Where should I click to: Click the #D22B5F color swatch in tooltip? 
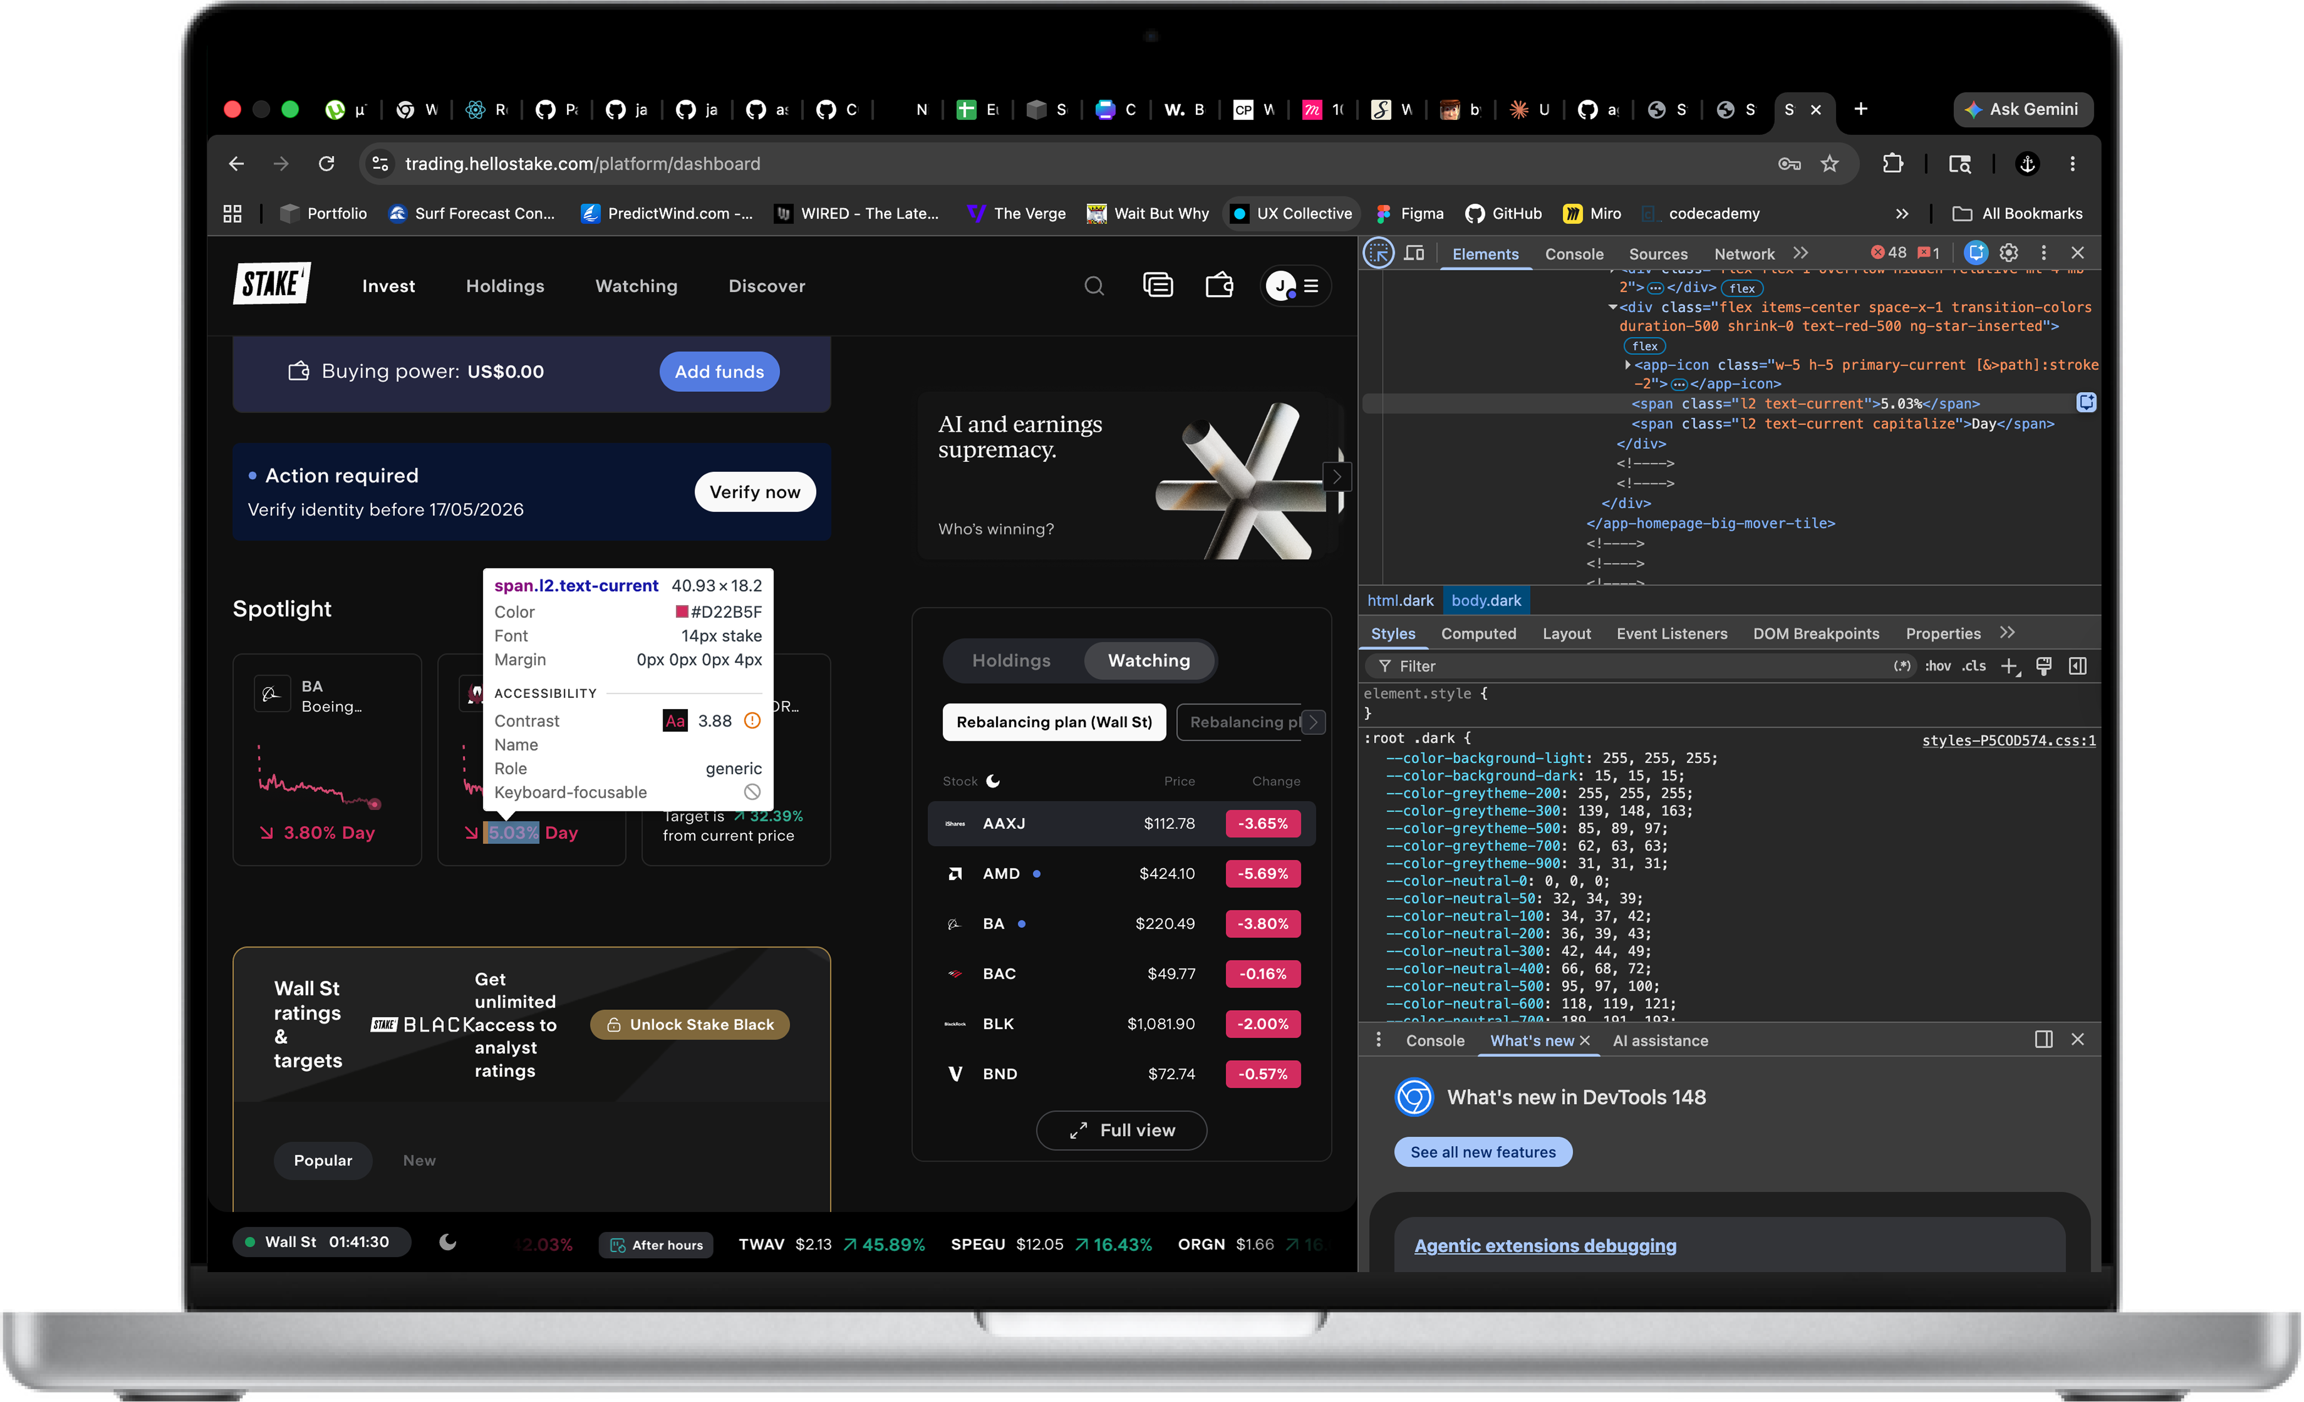pyautogui.click(x=682, y=612)
